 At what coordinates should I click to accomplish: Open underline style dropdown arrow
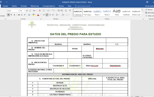click(17, 15)
